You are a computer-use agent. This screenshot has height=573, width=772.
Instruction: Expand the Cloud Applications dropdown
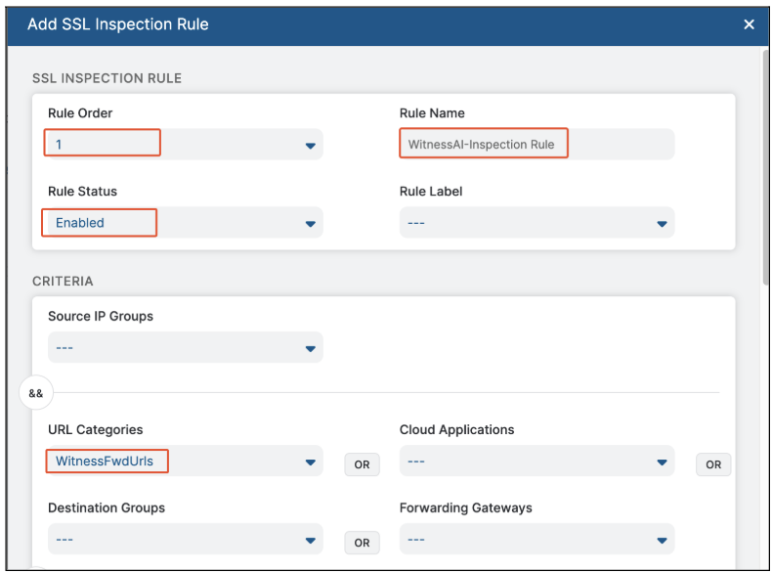click(x=536, y=462)
